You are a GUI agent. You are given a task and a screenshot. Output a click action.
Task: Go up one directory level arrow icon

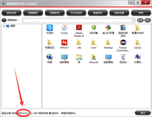(4, 20)
